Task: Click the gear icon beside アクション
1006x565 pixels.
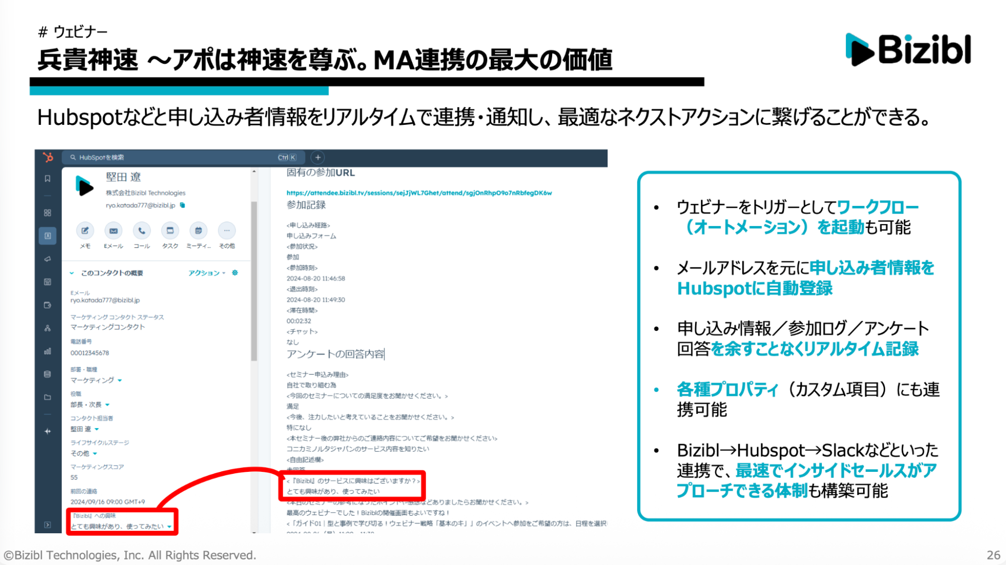Action: coord(235,273)
